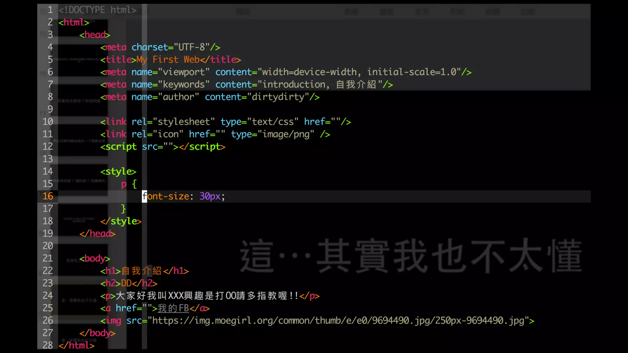Click line number 1 in the gutter
The width and height of the screenshot is (628, 353).
(x=50, y=10)
